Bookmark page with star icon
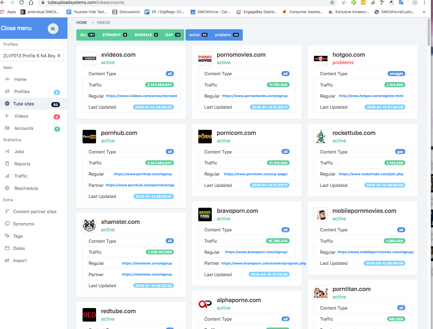This screenshot has height=329, width=433. click(x=332, y=2)
